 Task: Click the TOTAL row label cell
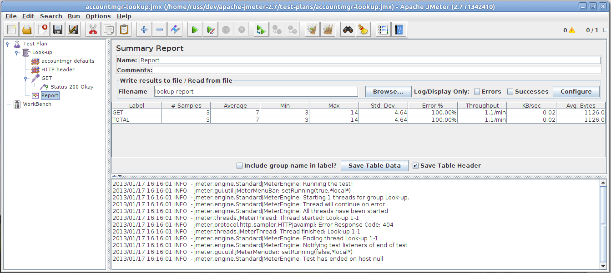[136, 120]
